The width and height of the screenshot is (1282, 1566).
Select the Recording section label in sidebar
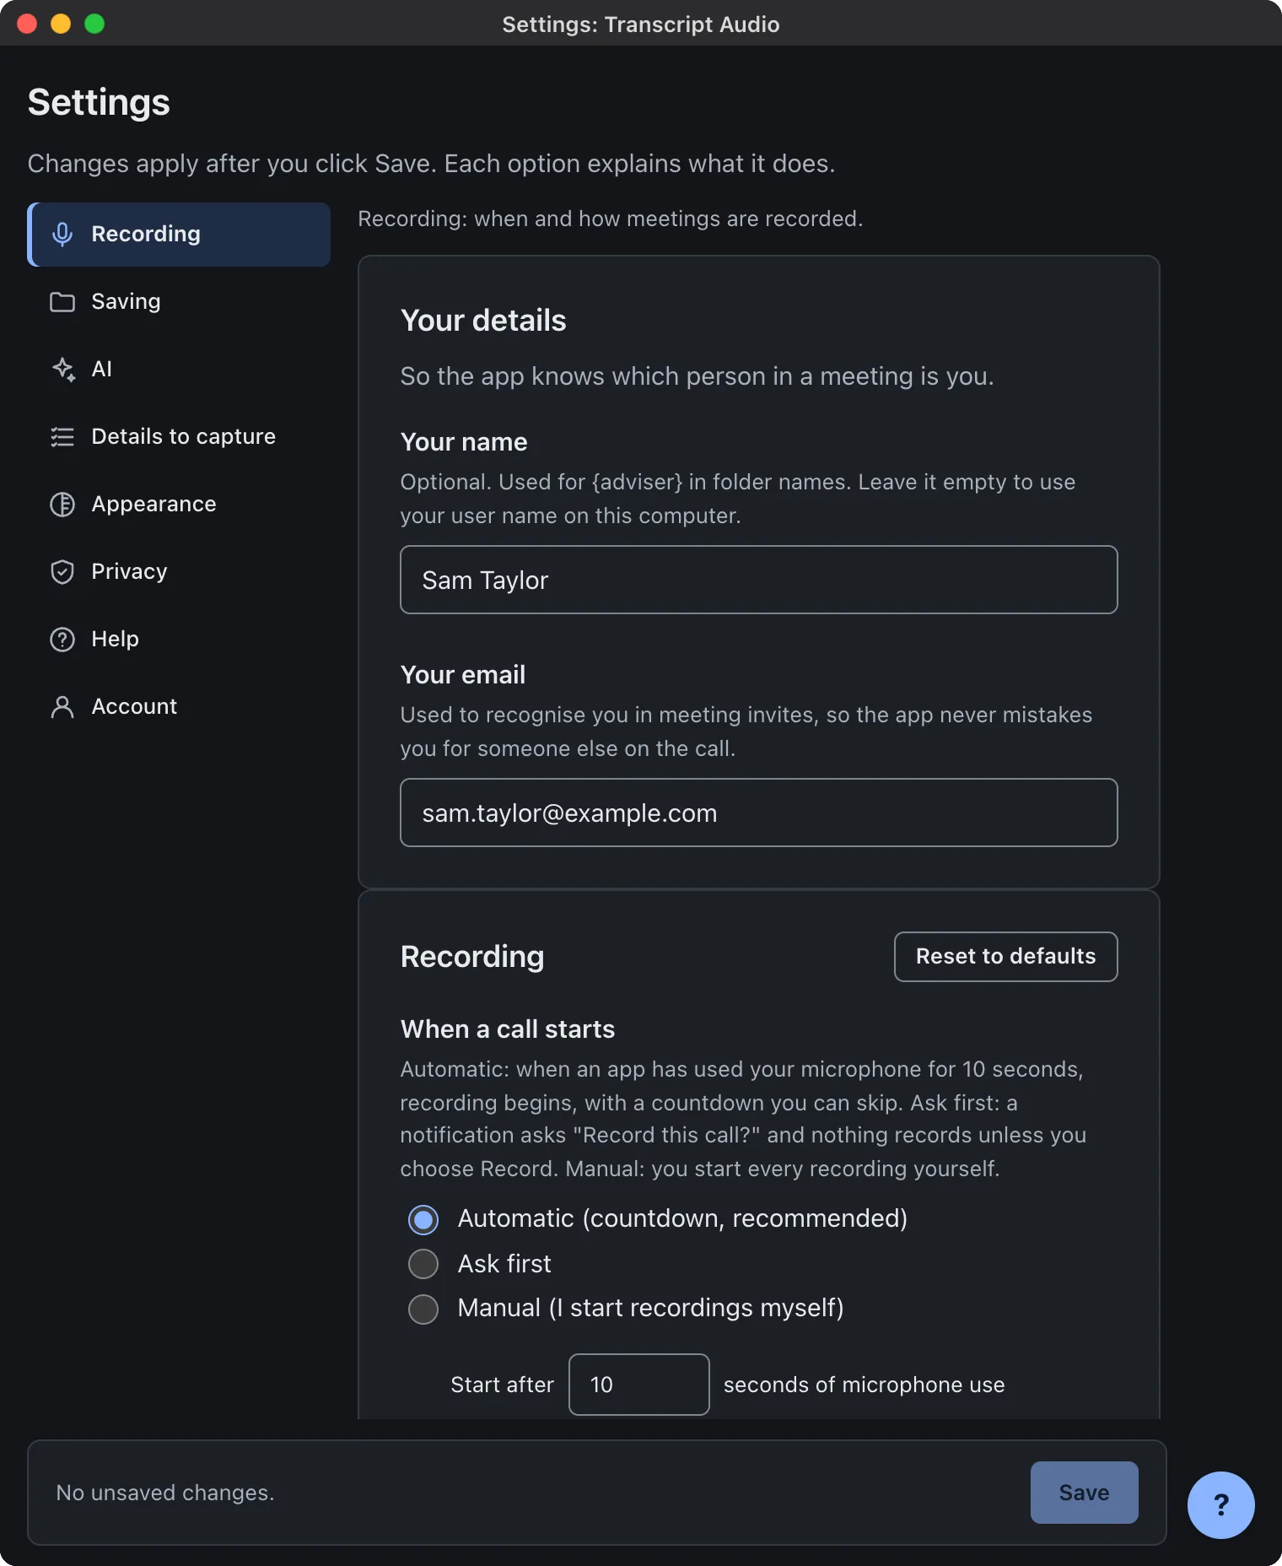click(x=146, y=234)
